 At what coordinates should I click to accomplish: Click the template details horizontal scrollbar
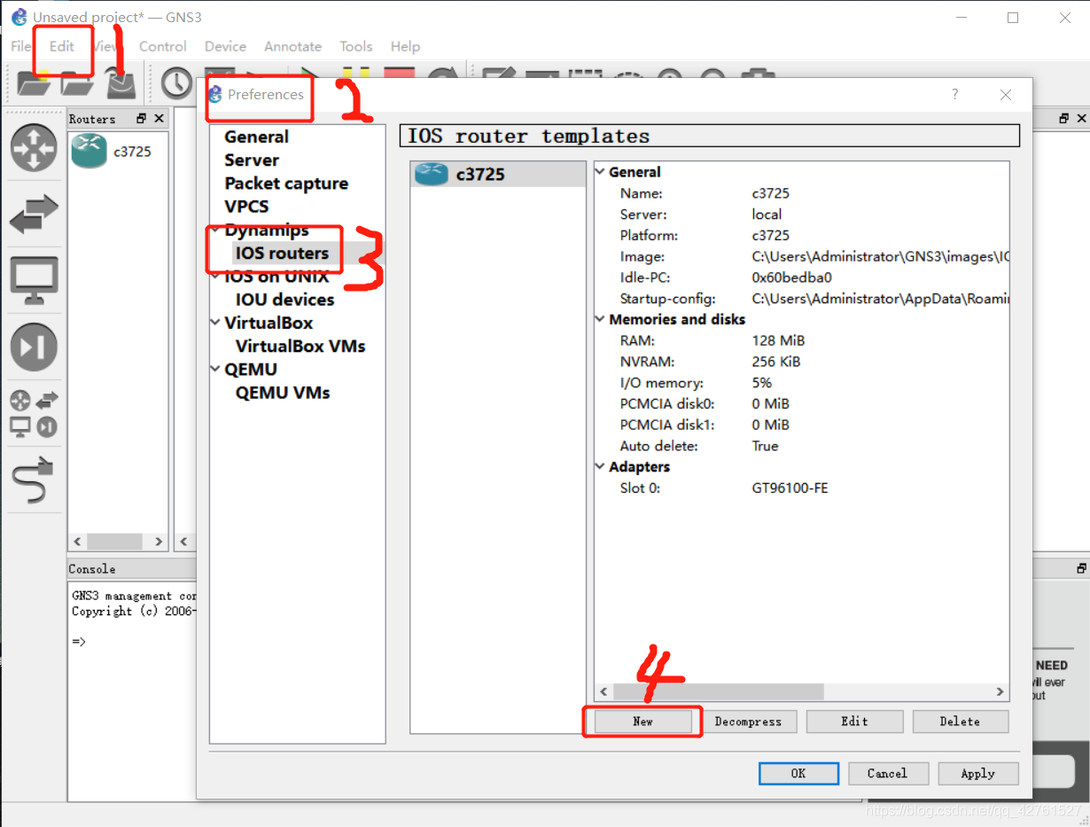[x=718, y=691]
